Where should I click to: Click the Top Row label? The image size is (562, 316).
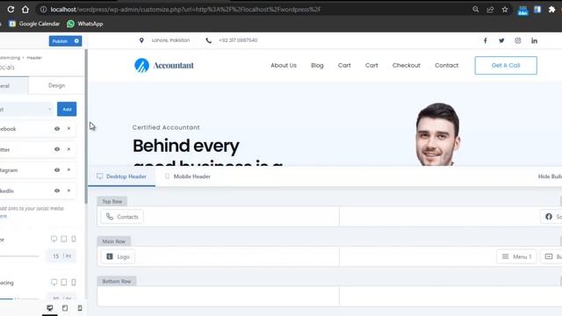112,201
